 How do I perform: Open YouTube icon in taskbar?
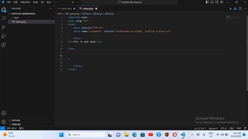[151, 135]
